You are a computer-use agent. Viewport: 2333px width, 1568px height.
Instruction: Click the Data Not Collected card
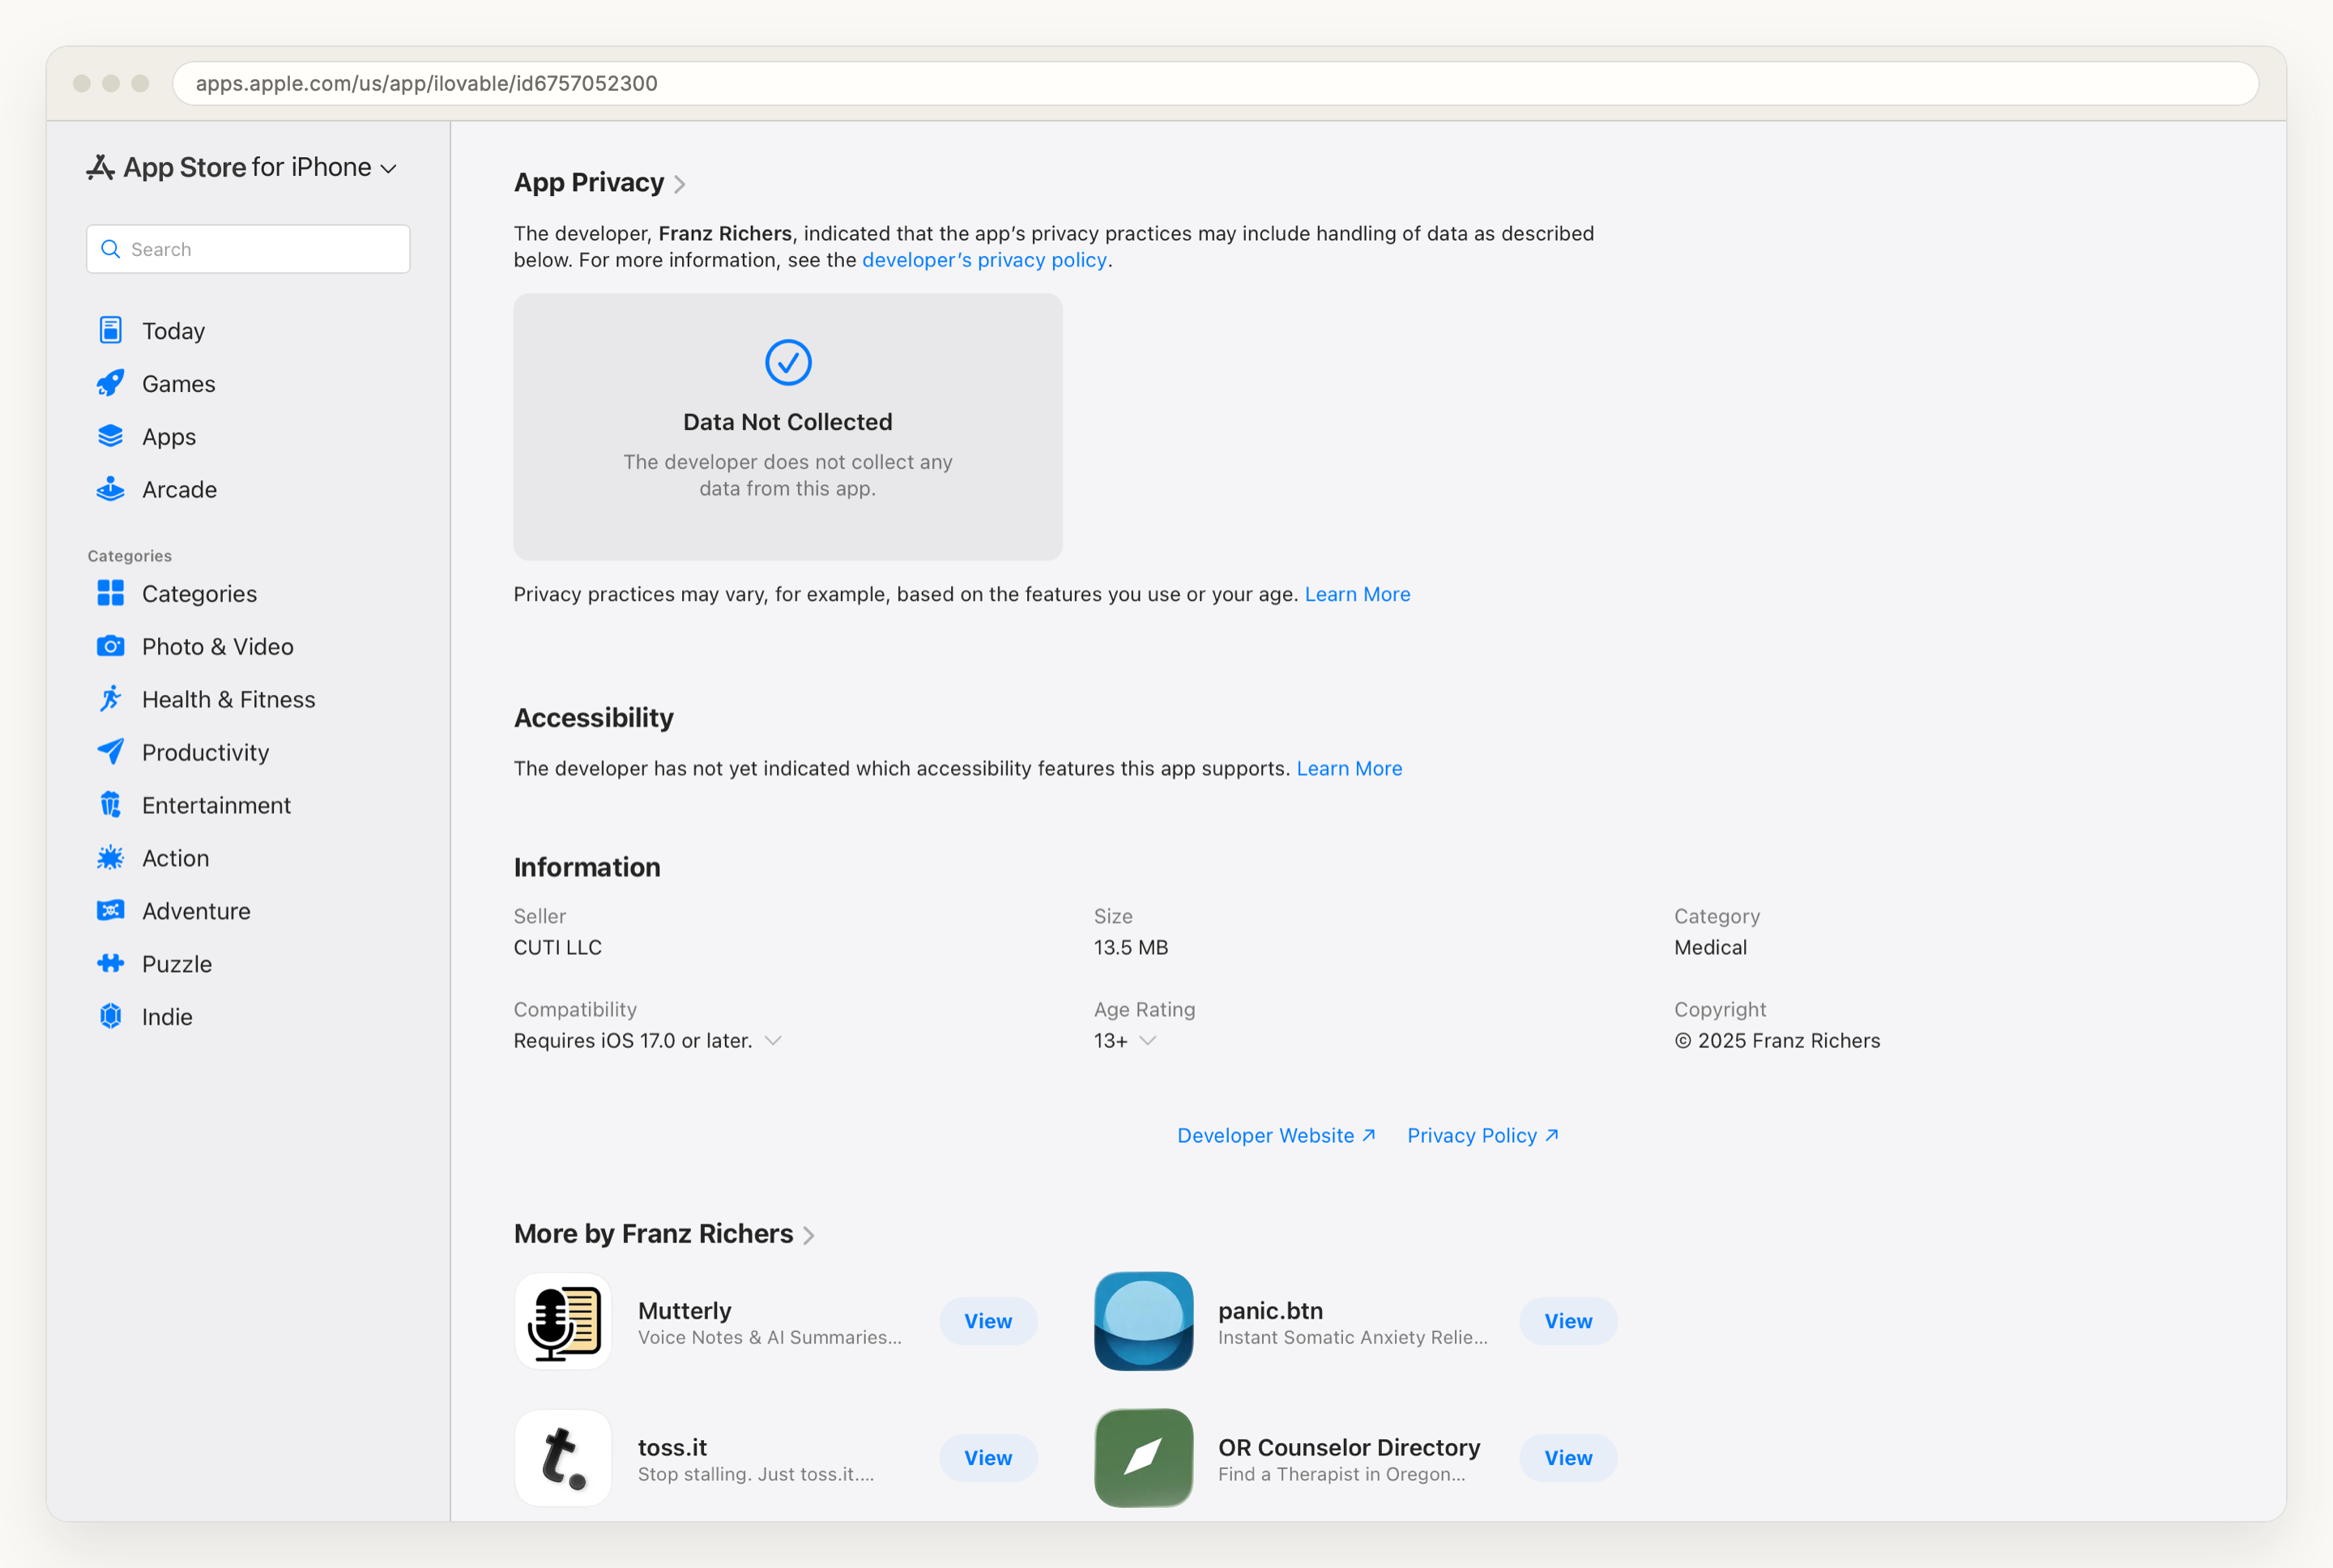[788, 427]
